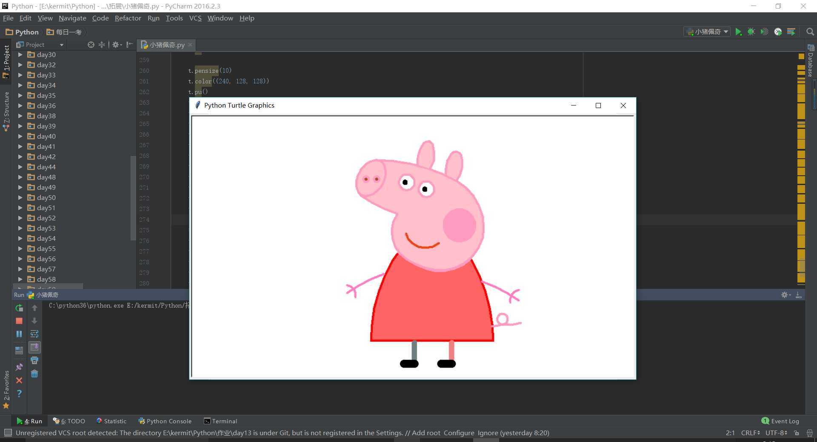Toggle tool window buttons icon in status bar
The width and height of the screenshot is (817, 442).
click(x=8, y=433)
